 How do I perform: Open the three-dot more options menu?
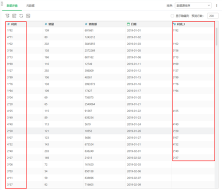pos(216,5)
